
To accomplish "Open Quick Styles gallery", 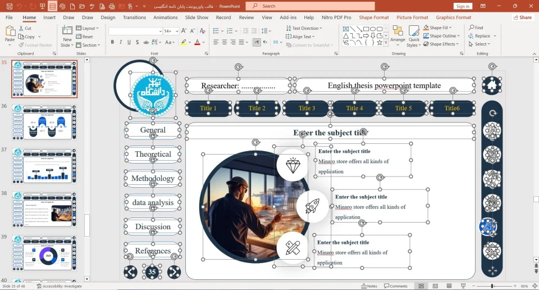I will [414, 36].
